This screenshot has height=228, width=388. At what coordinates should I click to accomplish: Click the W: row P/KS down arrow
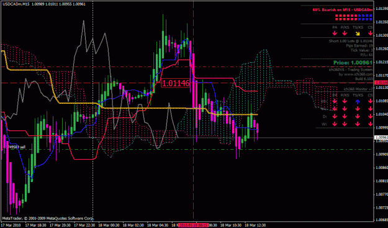345,124
